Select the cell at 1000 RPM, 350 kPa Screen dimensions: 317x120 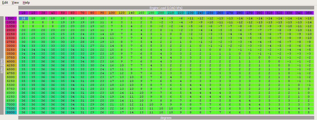pyautogui.click(x=309, y=22)
